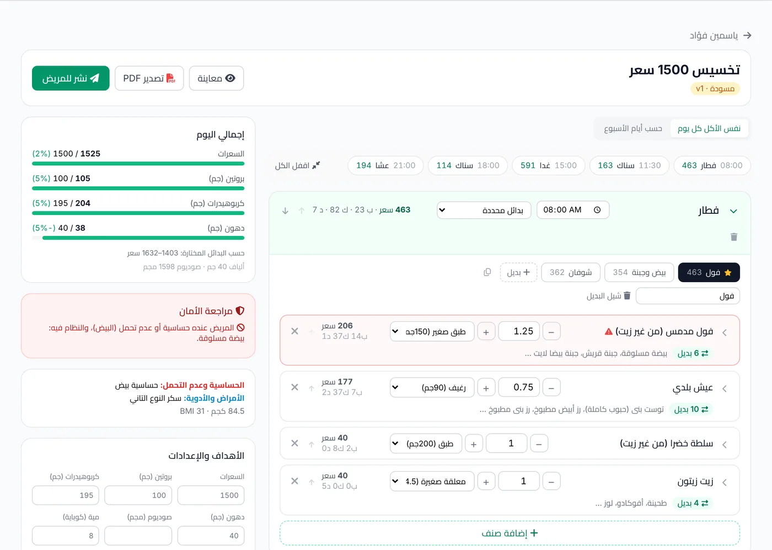Image resolution: width=772 pixels, height=550 pixels.
Task: Expand the عيش بلدي row chevron
Action: 725,389
